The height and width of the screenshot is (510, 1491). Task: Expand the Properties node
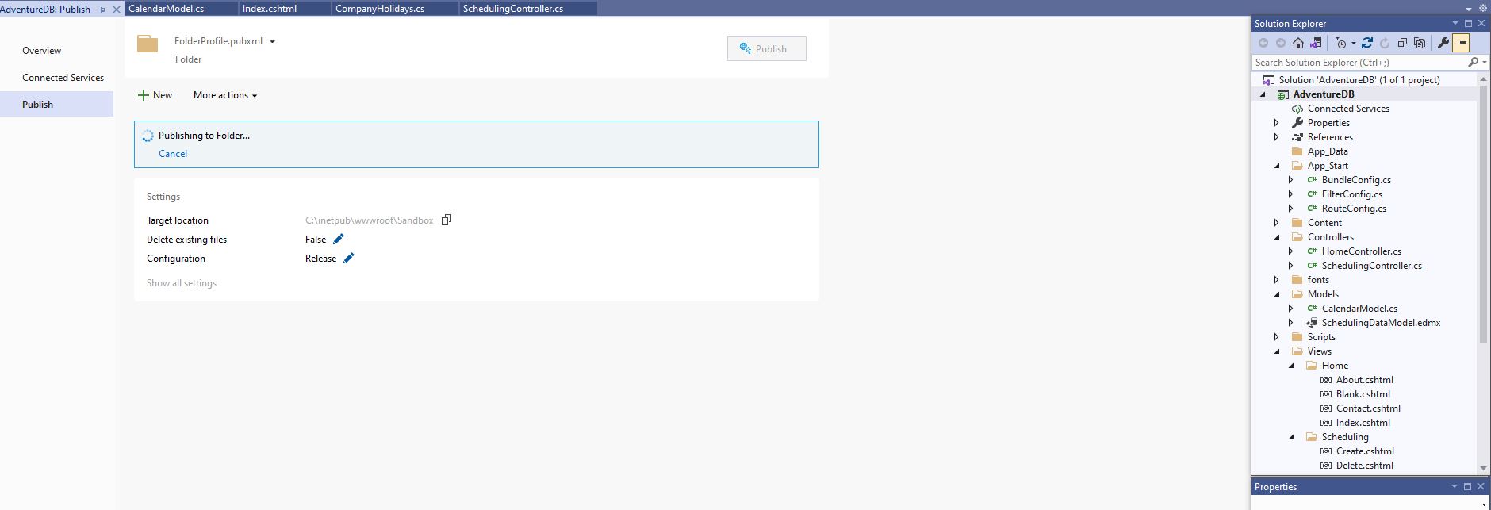(1276, 123)
